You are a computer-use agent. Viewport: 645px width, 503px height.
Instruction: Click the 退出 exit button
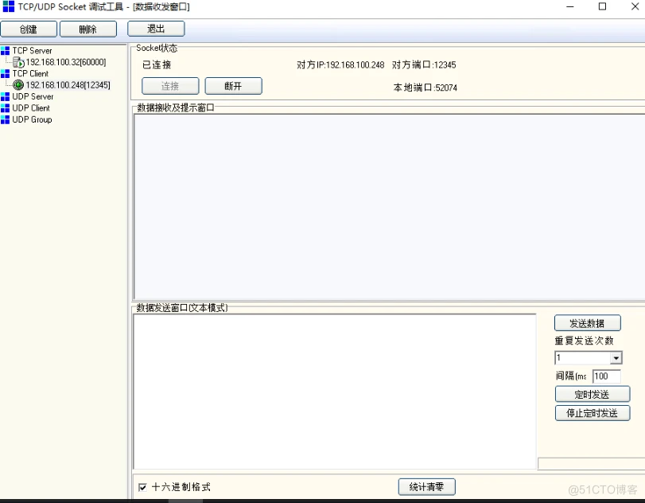coord(156,29)
